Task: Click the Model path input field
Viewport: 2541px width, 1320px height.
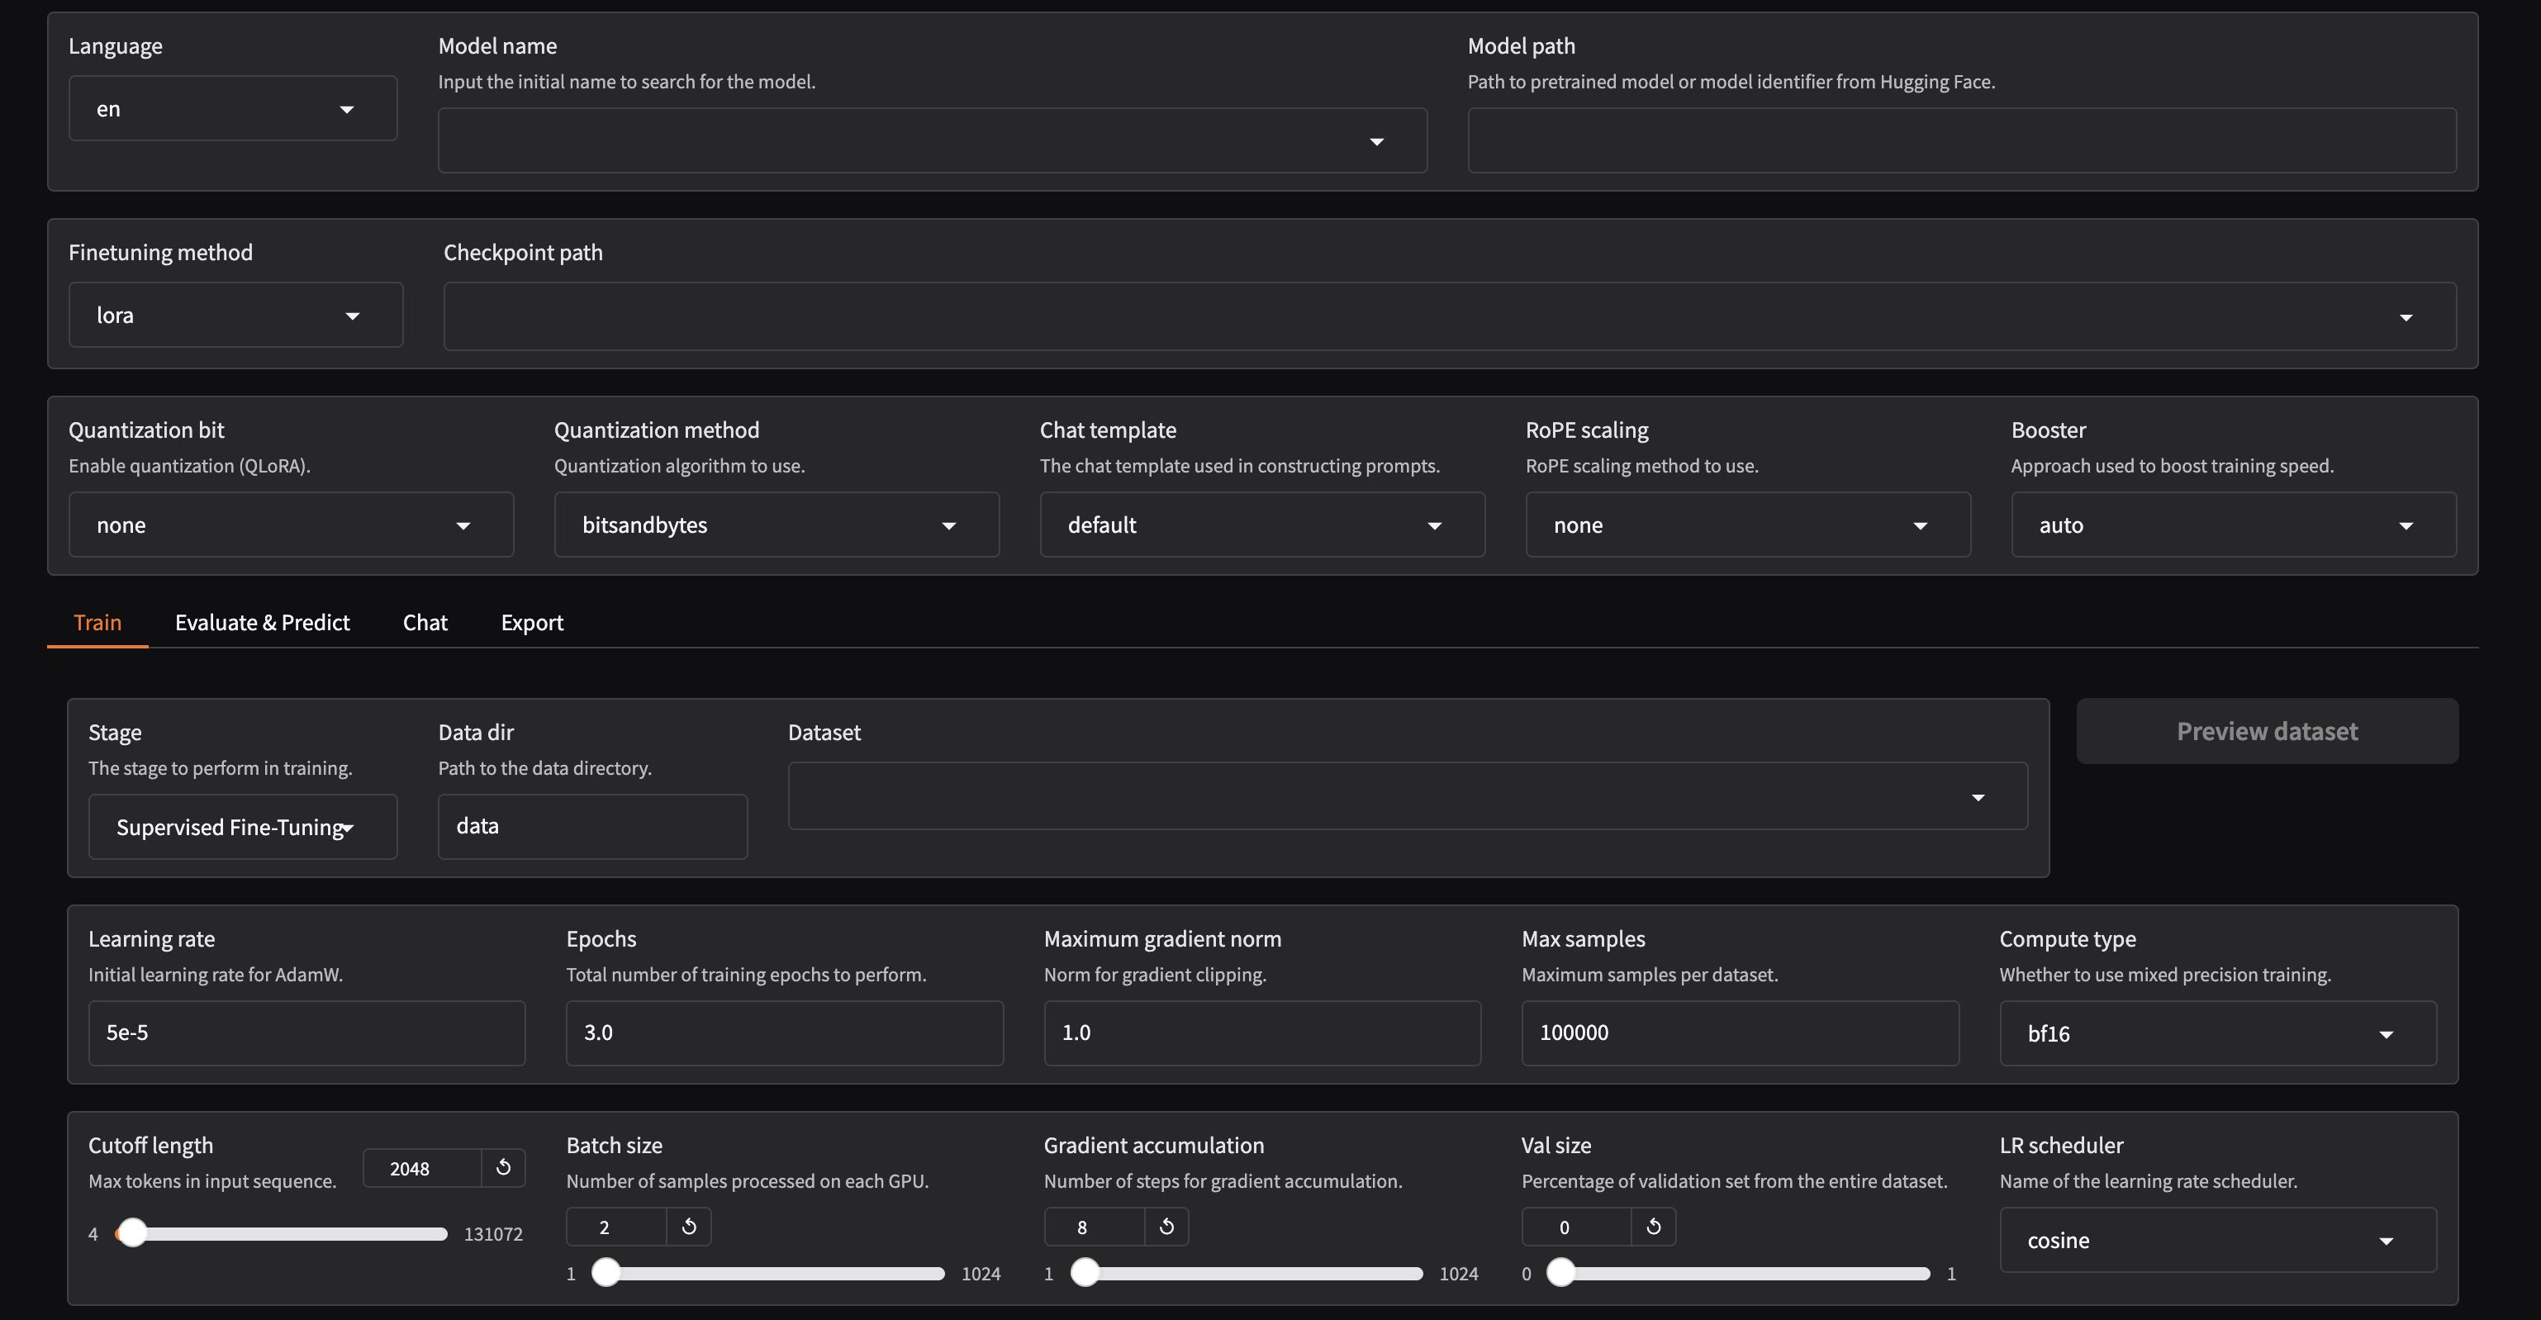Action: (x=1961, y=141)
